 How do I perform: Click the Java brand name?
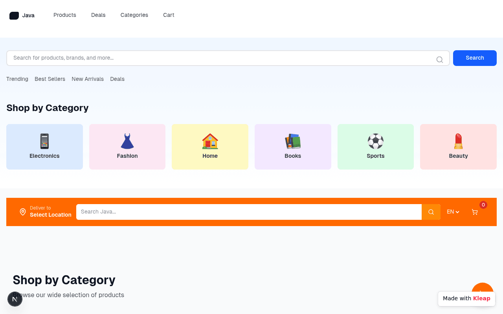[x=28, y=16]
